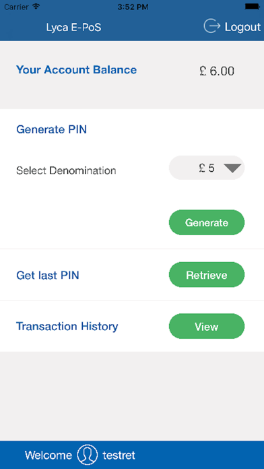The height and width of the screenshot is (469, 264).
Task: Retrieve the last PIN
Action: pos(207,275)
